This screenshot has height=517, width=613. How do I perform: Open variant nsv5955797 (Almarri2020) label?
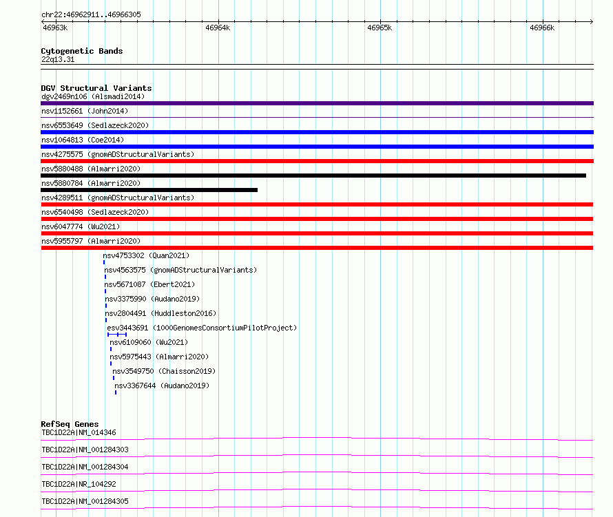pos(91,241)
